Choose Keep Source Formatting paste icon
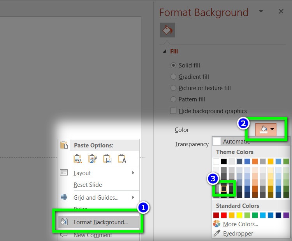This screenshot has width=292, height=241. click(x=92, y=158)
